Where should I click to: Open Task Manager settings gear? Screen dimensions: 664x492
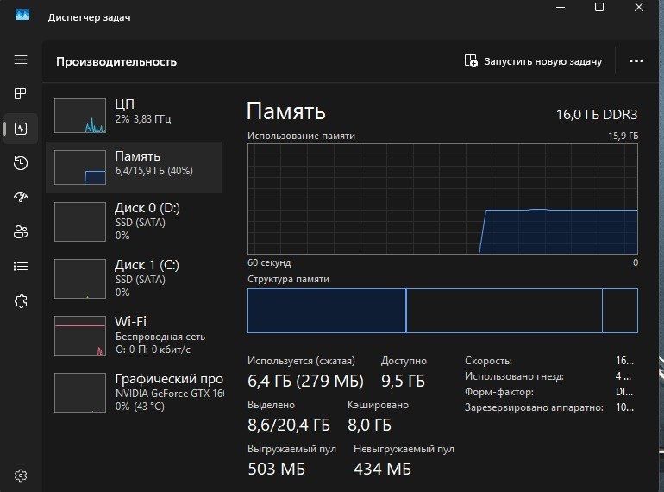point(21,476)
